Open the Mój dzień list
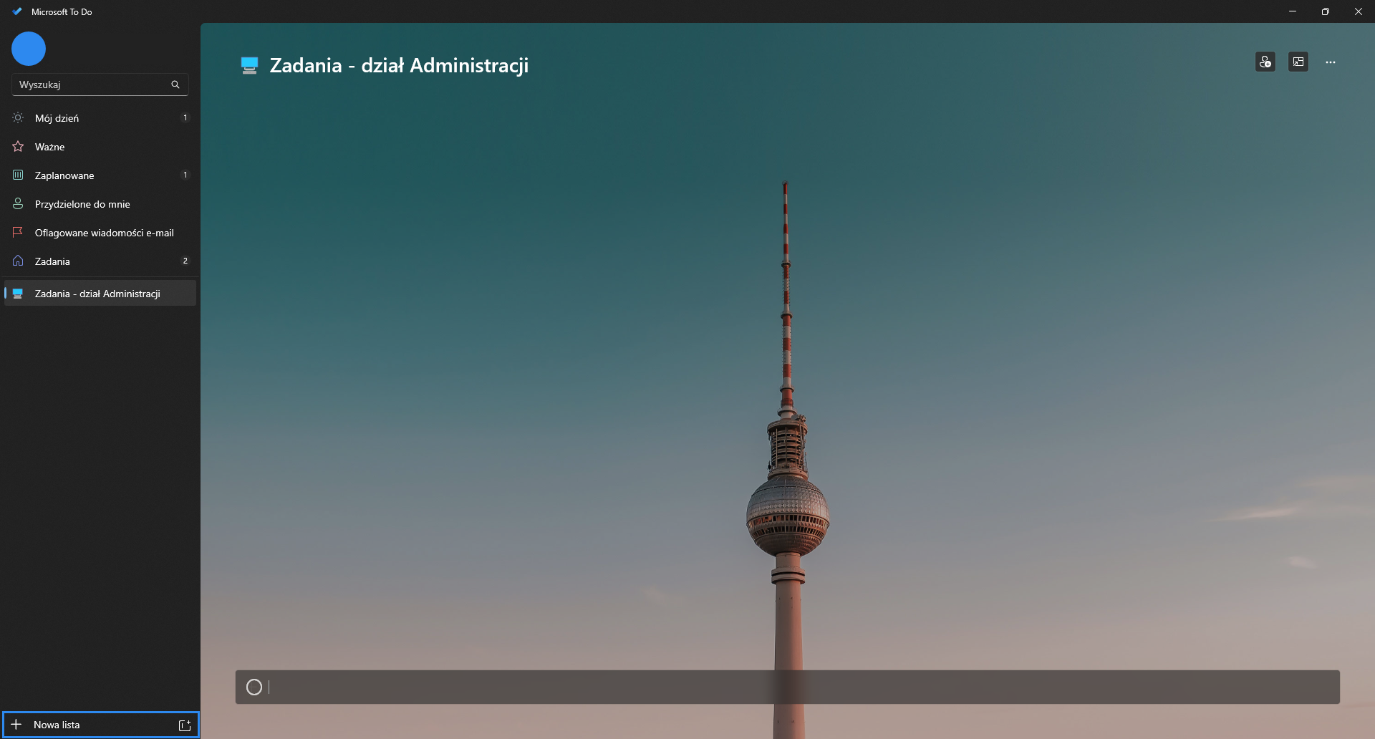The width and height of the screenshot is (1375, 739). (100, 118)
